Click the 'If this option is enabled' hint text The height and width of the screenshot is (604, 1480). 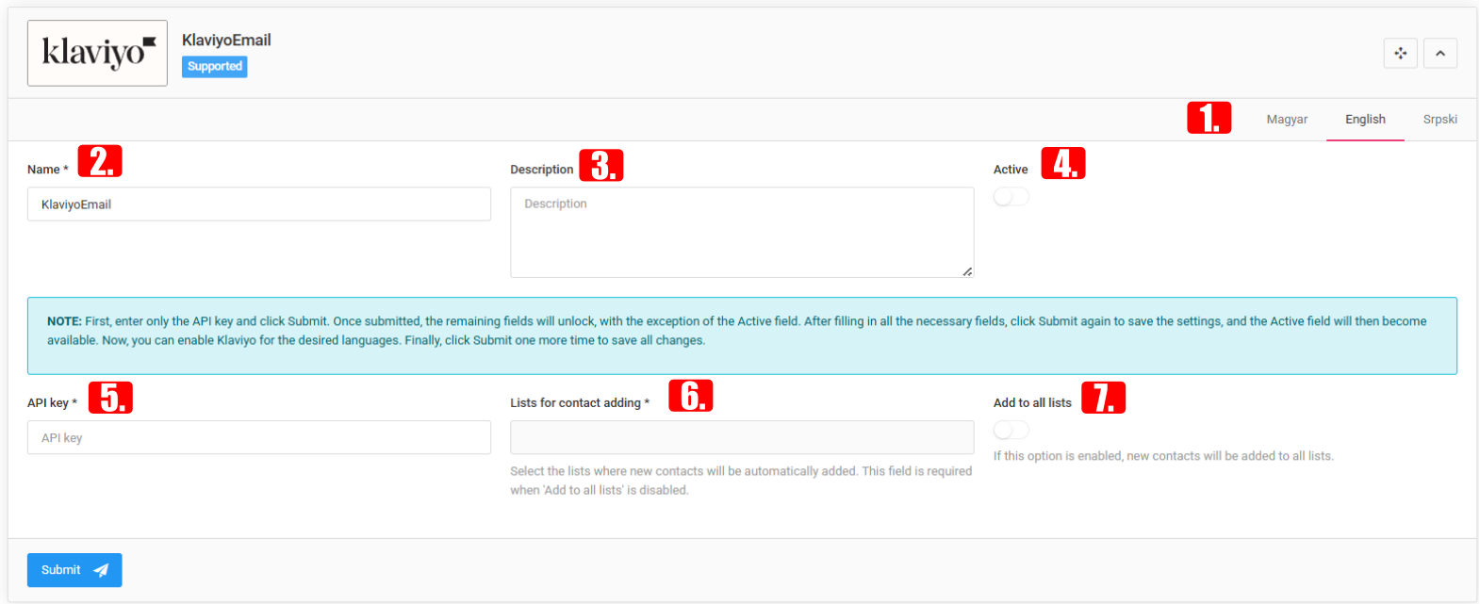coord(1163,456)
